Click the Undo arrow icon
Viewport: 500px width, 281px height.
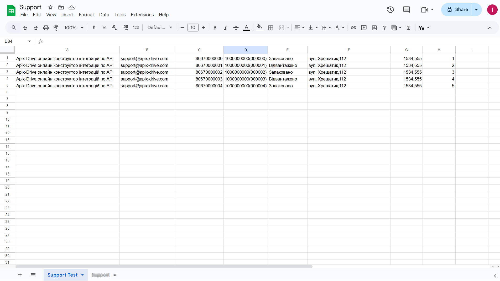point(25,28)
